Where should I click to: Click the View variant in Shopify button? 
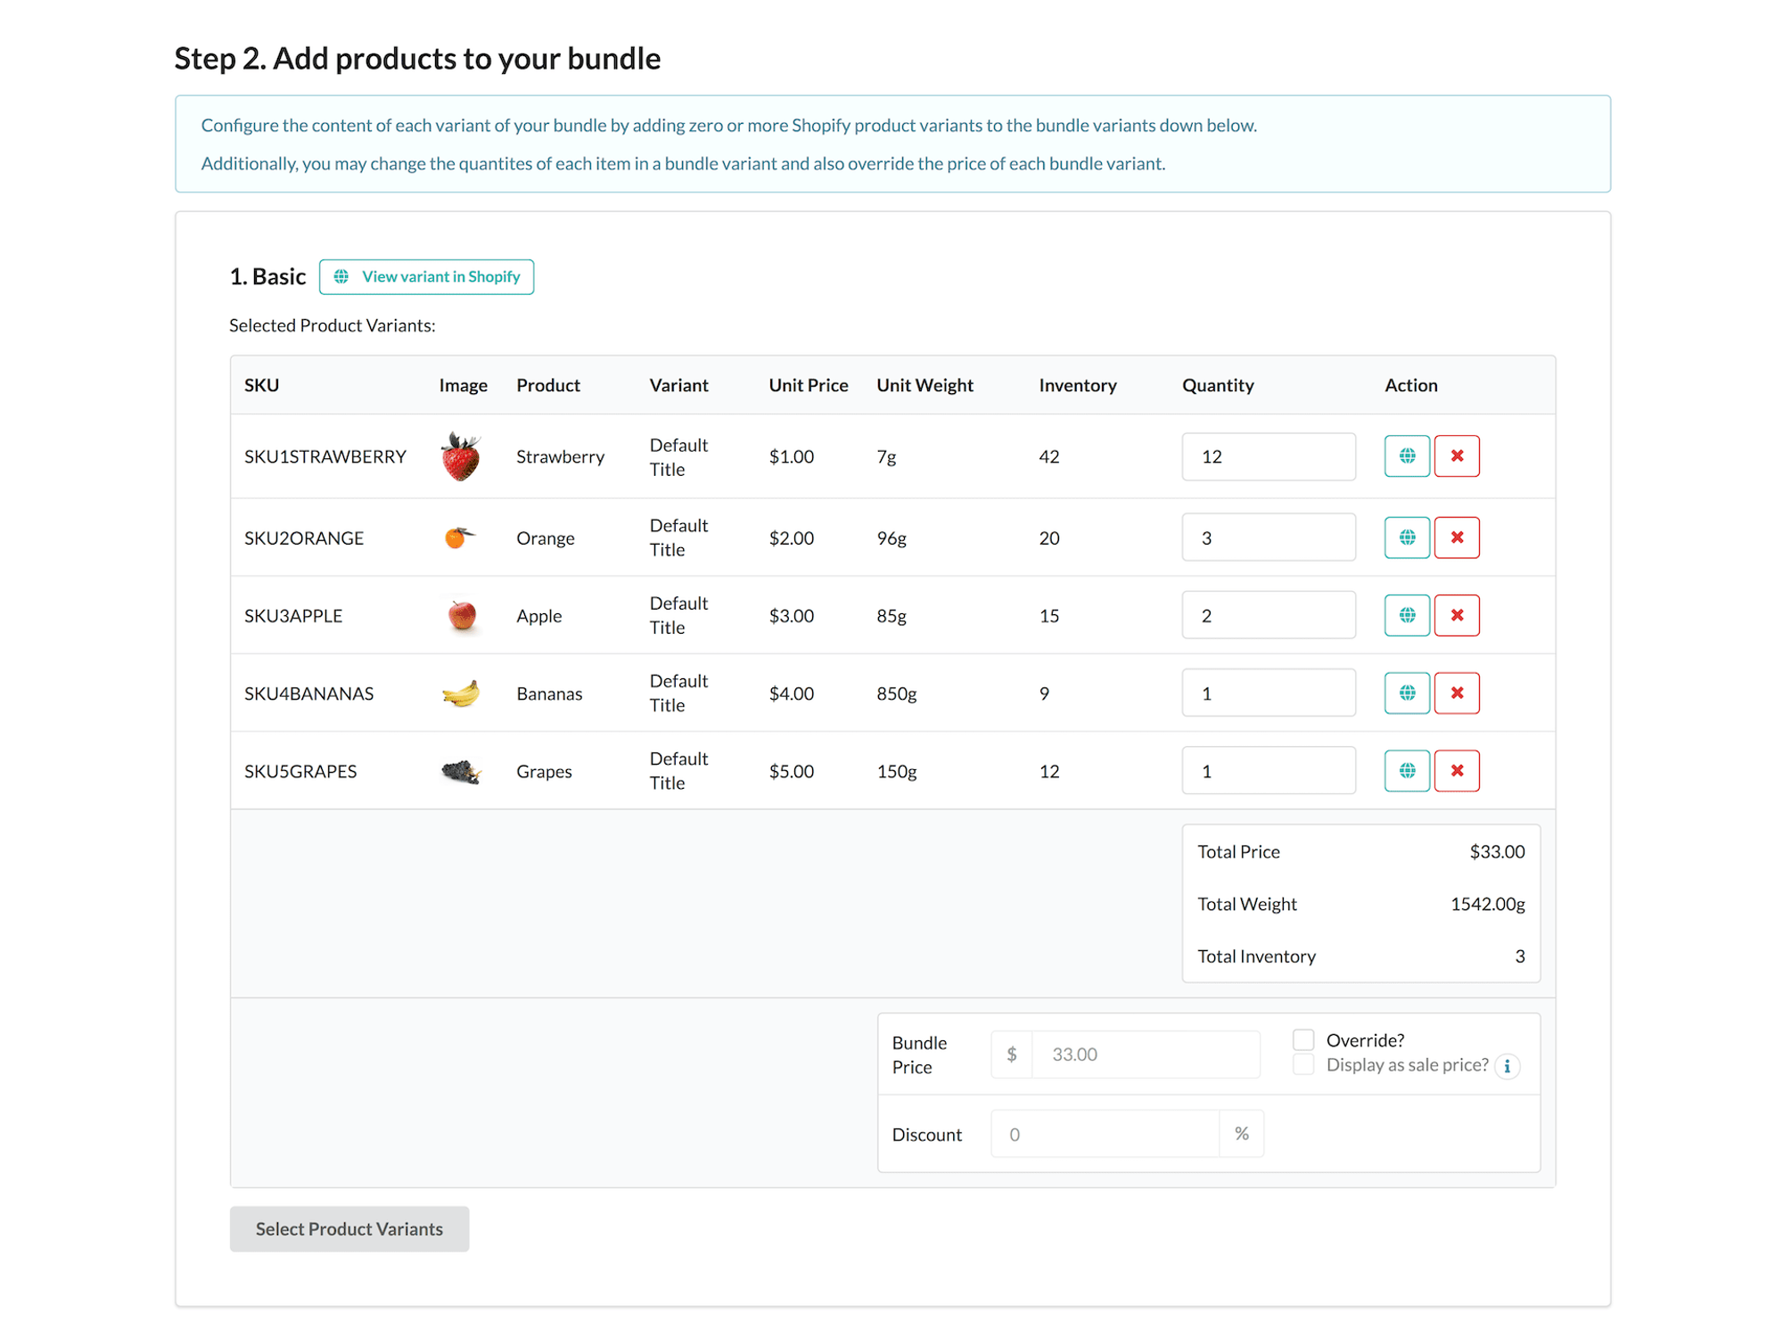click(x=427, y=275)
